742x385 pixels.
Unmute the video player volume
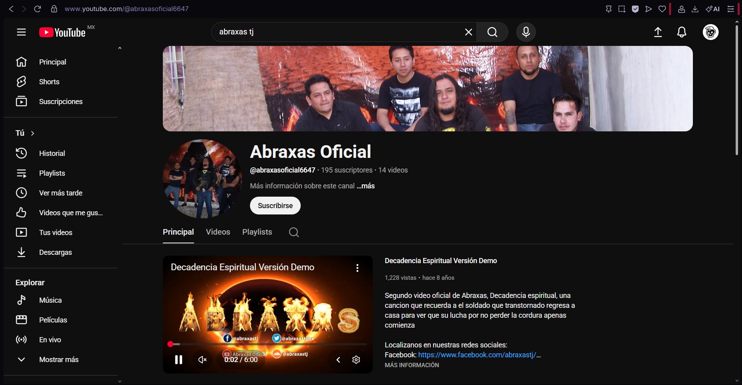[202, 360]
